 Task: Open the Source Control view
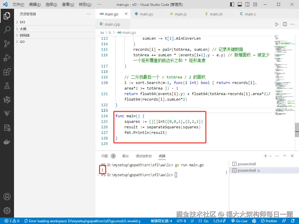7,44
